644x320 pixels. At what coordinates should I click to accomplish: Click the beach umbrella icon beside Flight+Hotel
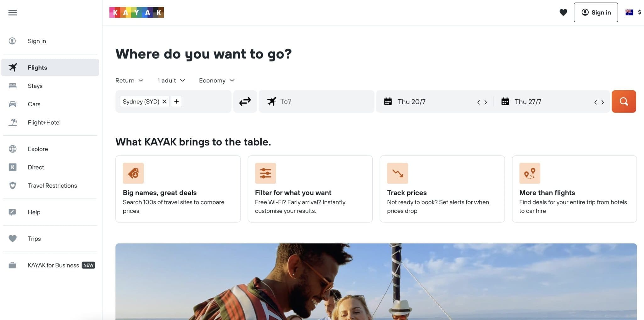point(13,122)
